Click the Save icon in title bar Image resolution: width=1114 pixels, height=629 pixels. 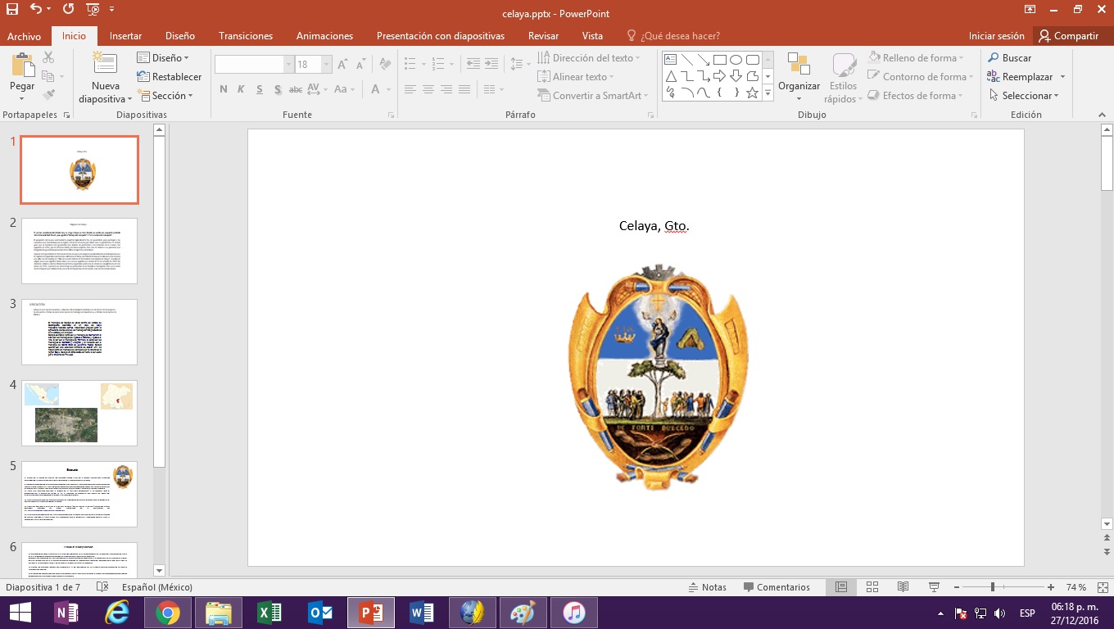[12, 10]
